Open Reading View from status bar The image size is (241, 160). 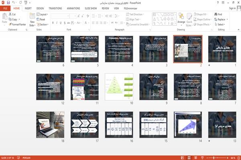[x=196, y=158]
